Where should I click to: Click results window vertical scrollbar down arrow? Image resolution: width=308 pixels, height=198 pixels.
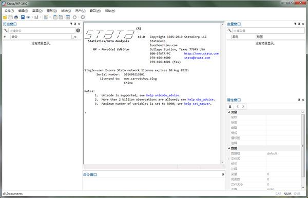coord(222,162)
